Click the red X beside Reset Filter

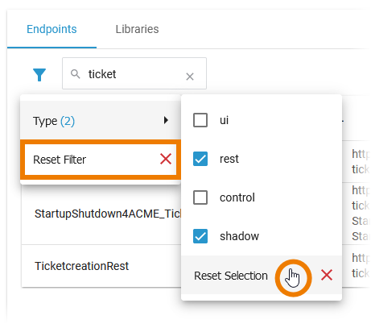(x=166, y=159)
